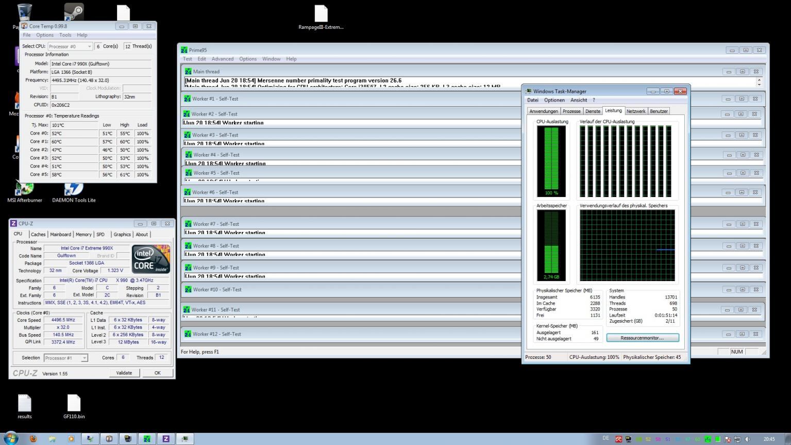The image size is (791, 445).
Task: Switch to CPU-Z via purple taskbar icon
Action: click(166, 439)
